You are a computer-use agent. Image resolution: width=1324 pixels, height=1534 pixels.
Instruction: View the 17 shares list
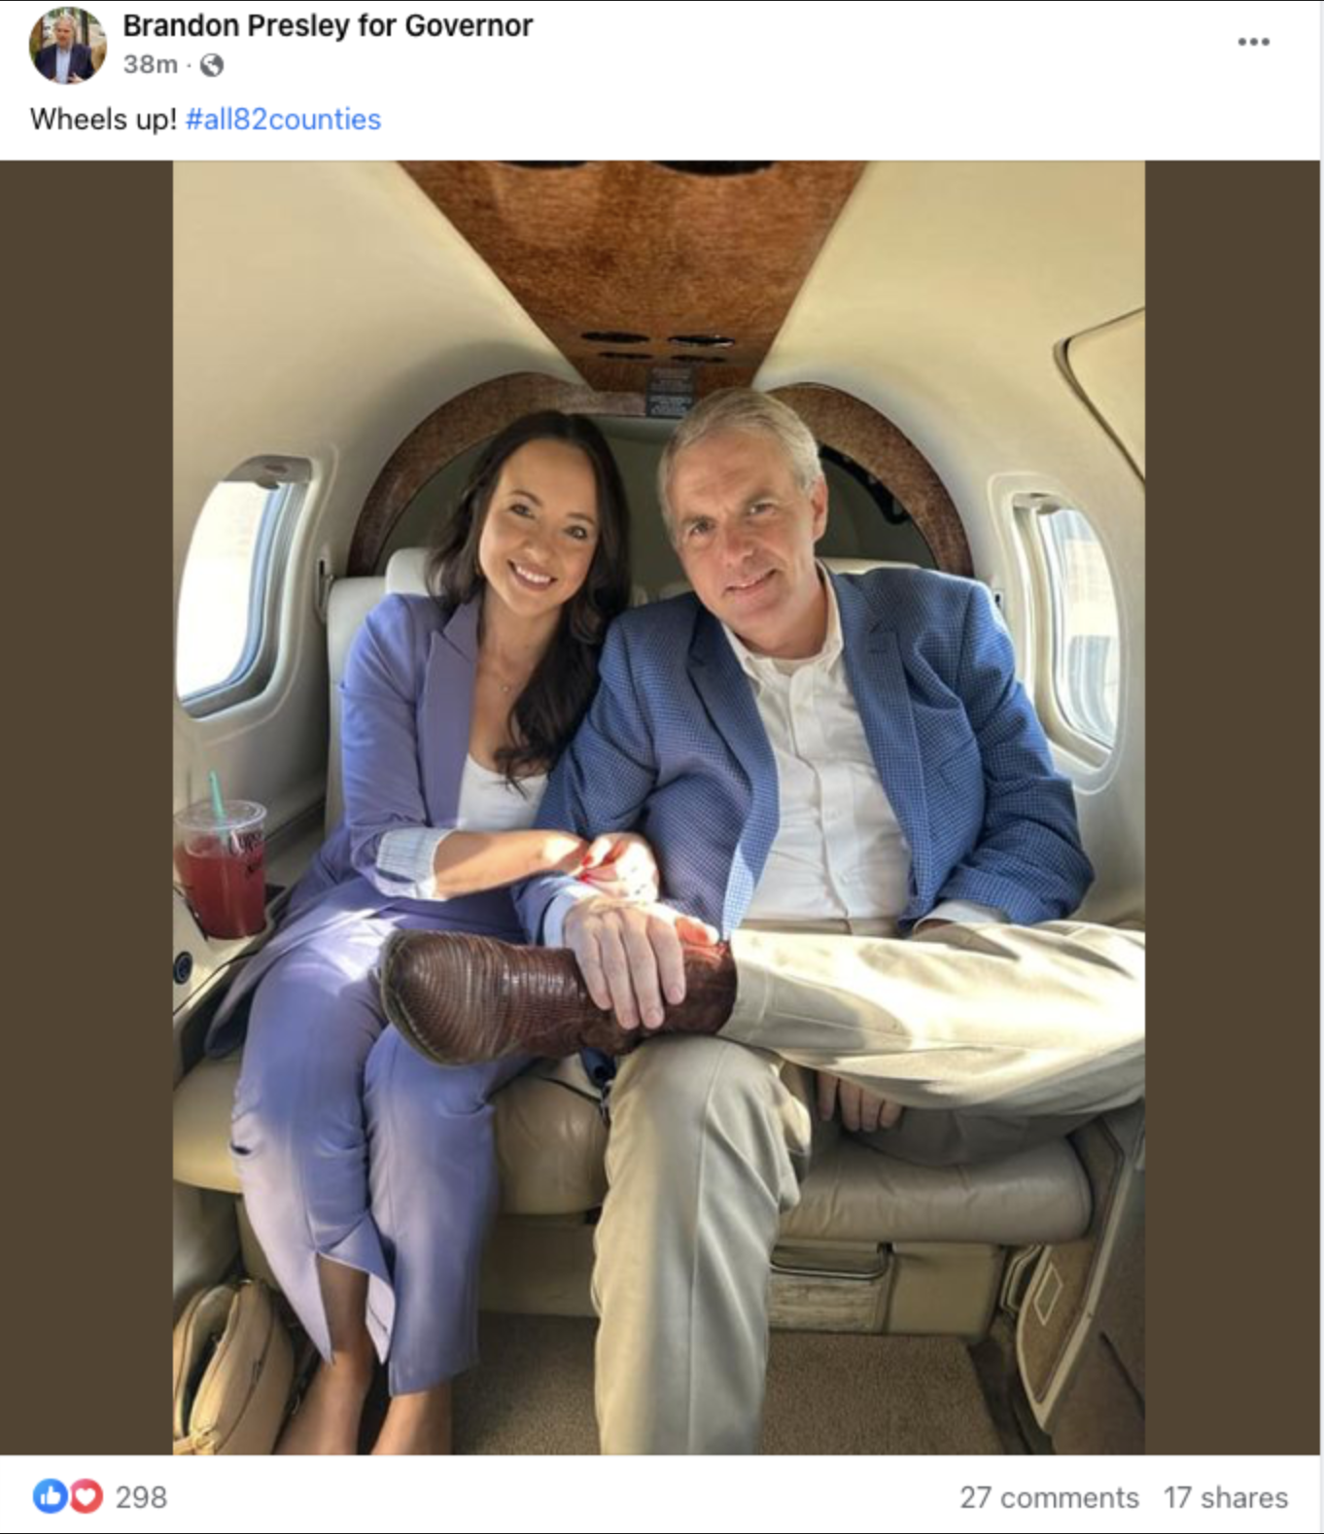(x=1226, y=1497)
